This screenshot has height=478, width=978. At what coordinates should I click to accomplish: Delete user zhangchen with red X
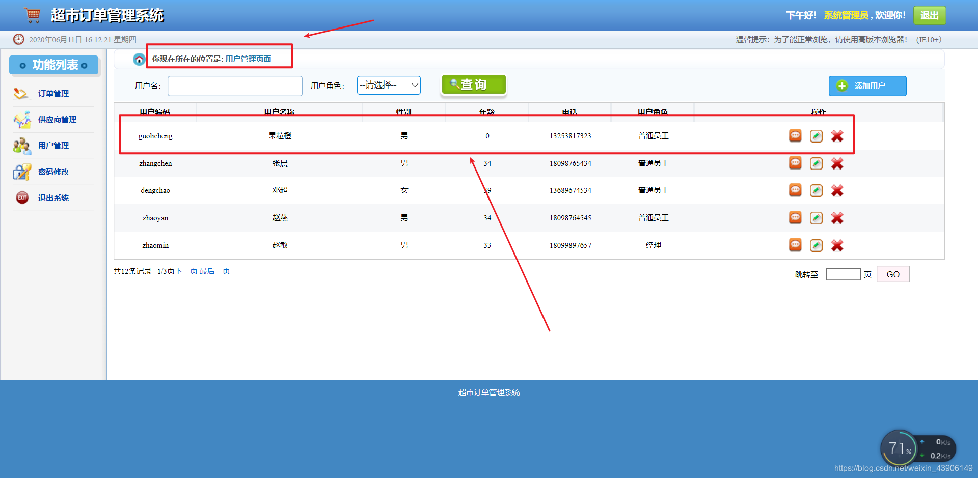[837, 163]
